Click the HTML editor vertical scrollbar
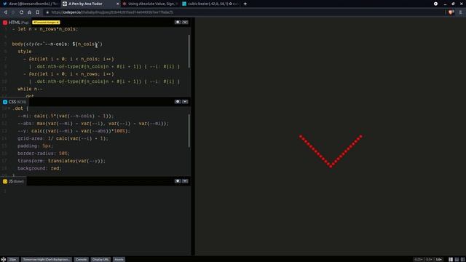 [189, 52]
